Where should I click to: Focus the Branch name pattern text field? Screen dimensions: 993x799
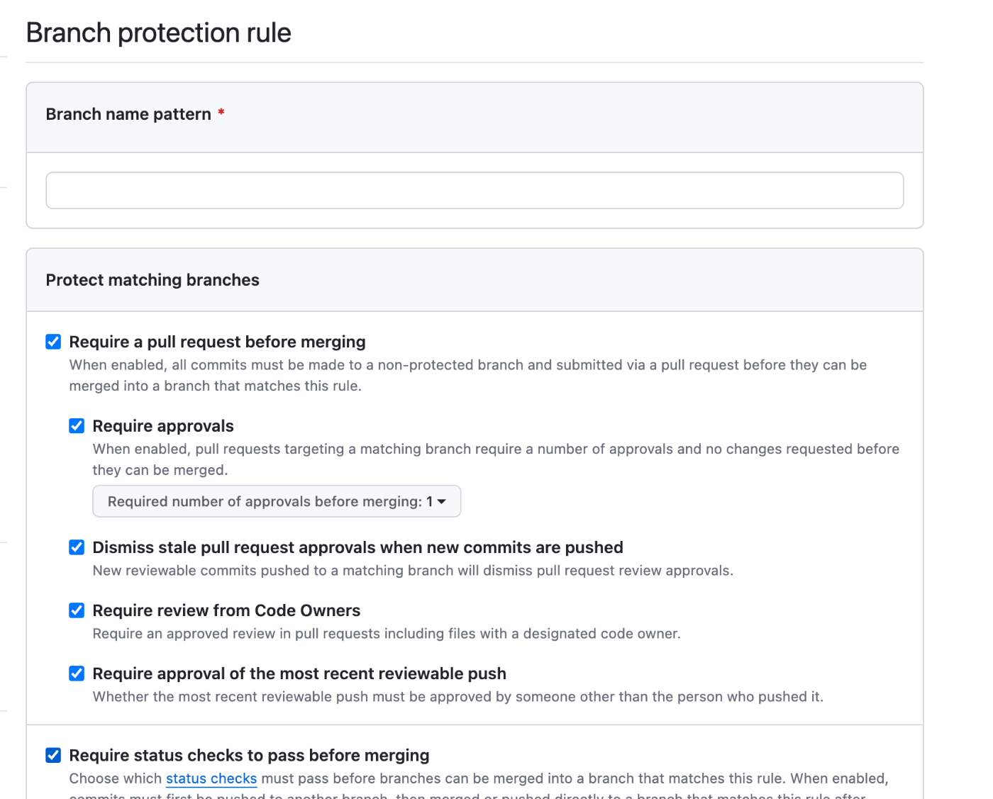(475, 191)
